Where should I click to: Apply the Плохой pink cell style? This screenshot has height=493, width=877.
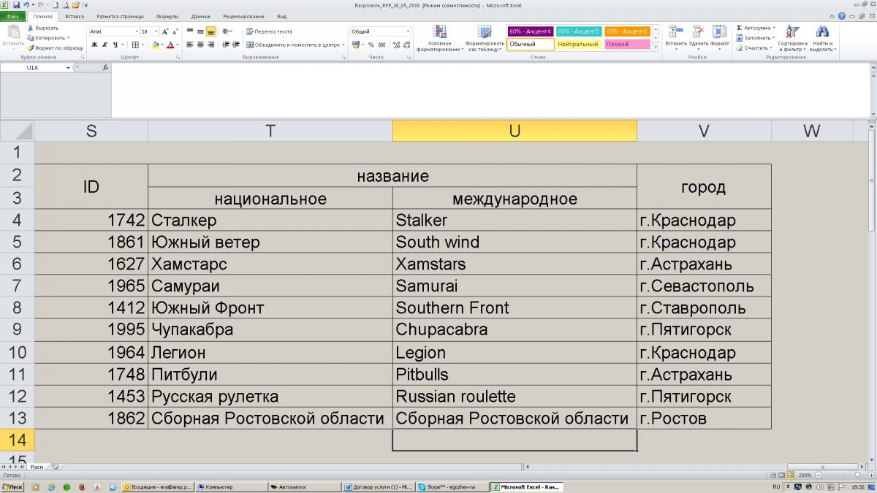627,45
